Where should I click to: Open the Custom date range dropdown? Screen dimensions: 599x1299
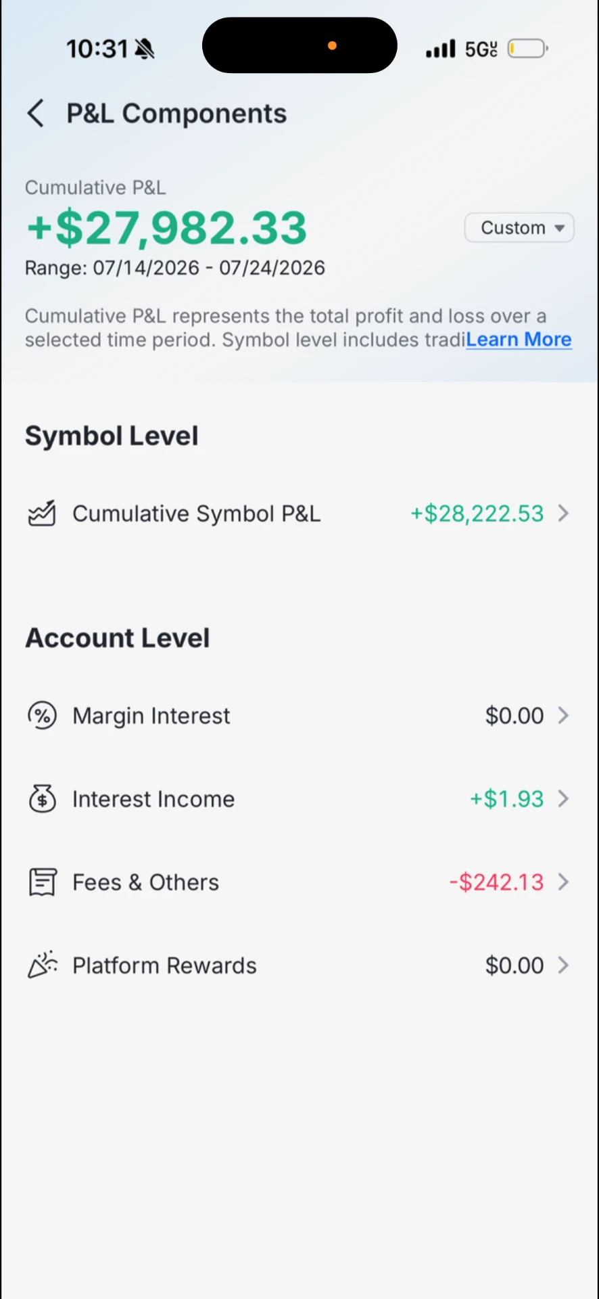pyautogui.click(x=519, y=228)
